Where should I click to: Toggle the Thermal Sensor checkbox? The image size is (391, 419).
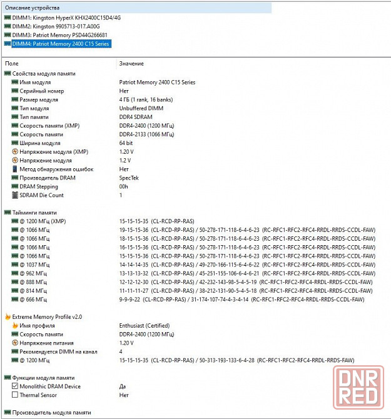pos(15,395)
